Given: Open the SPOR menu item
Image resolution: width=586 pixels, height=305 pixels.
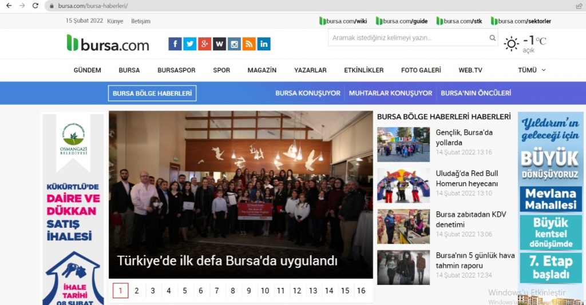Looking at the screenshot, I should (221, 70).
